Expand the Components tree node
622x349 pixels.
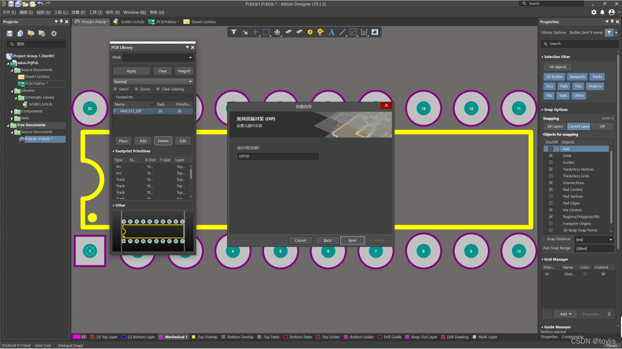pyautogui.click(x=12, y=111)
